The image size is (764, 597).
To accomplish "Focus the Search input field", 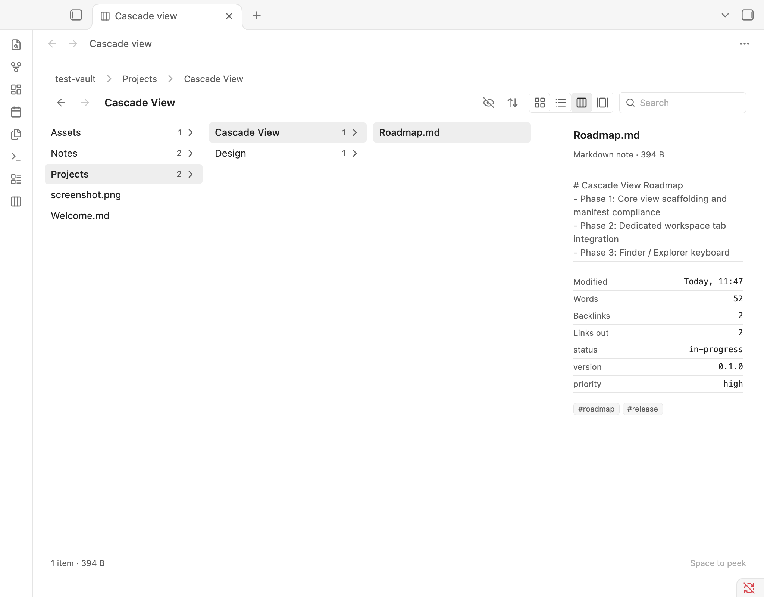I will pyautogui.click(x=683, y=103).
